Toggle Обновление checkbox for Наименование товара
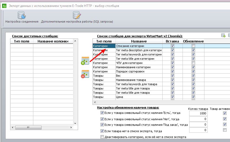This screenshot has height=142, width=230. pyautogui.click(x=193, y=80)
